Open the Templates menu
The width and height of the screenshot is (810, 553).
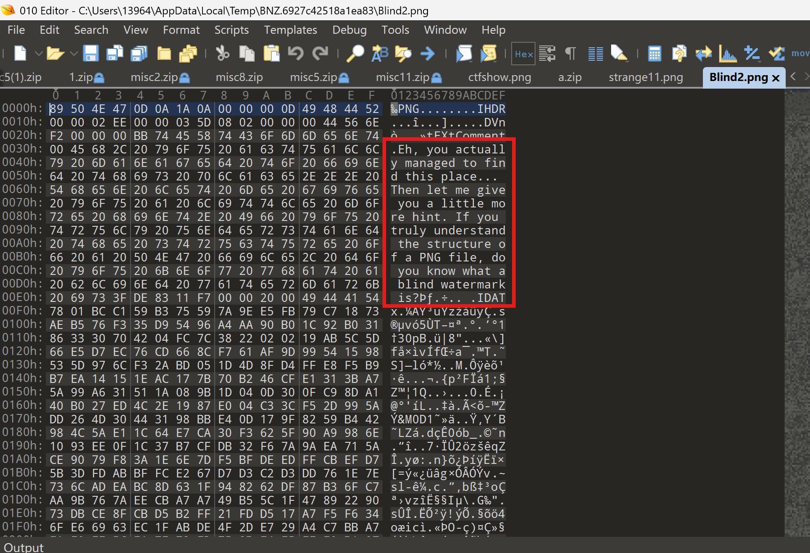(290, 30)
